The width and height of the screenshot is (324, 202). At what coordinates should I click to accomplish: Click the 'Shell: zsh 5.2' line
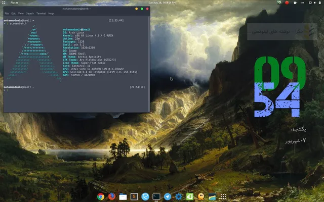[x=73, y=44]
